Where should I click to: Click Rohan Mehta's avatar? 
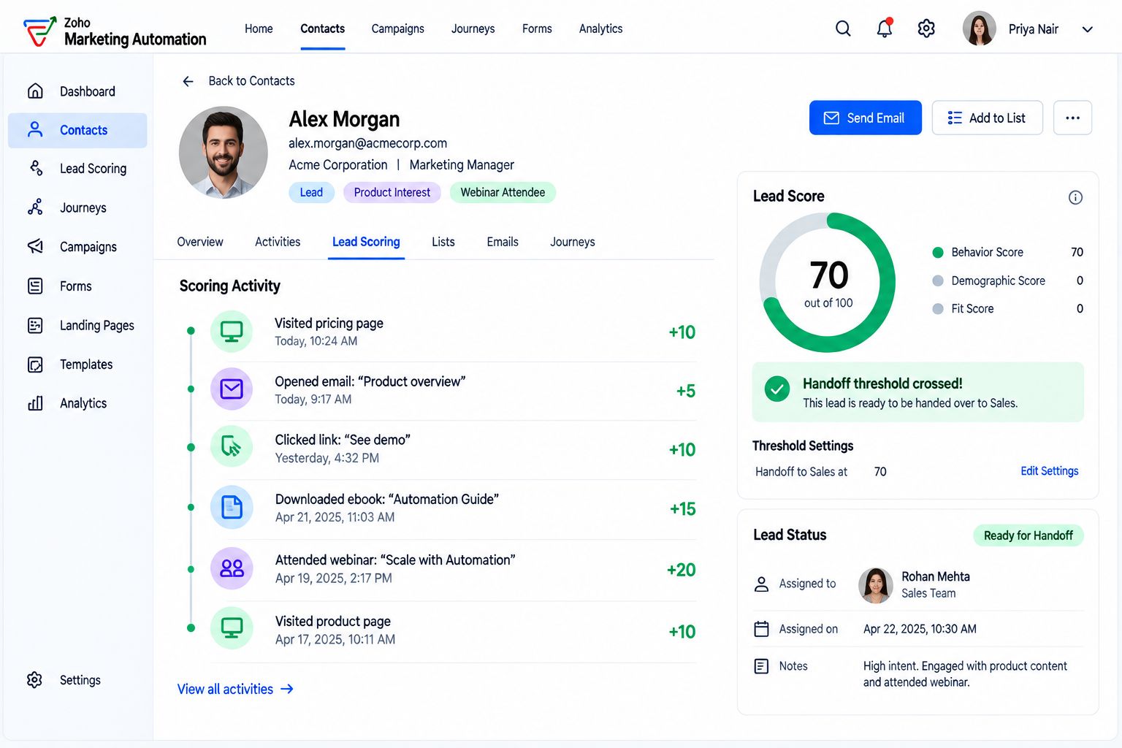(875, 585)
